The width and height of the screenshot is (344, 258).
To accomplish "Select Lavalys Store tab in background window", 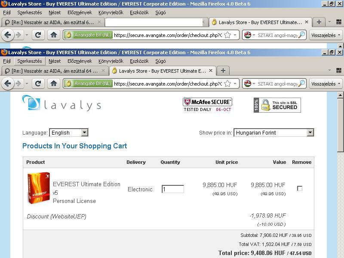I will click(260, 22).
